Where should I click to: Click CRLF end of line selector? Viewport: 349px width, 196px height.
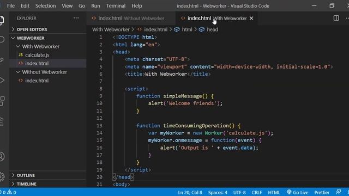point(257,192)
